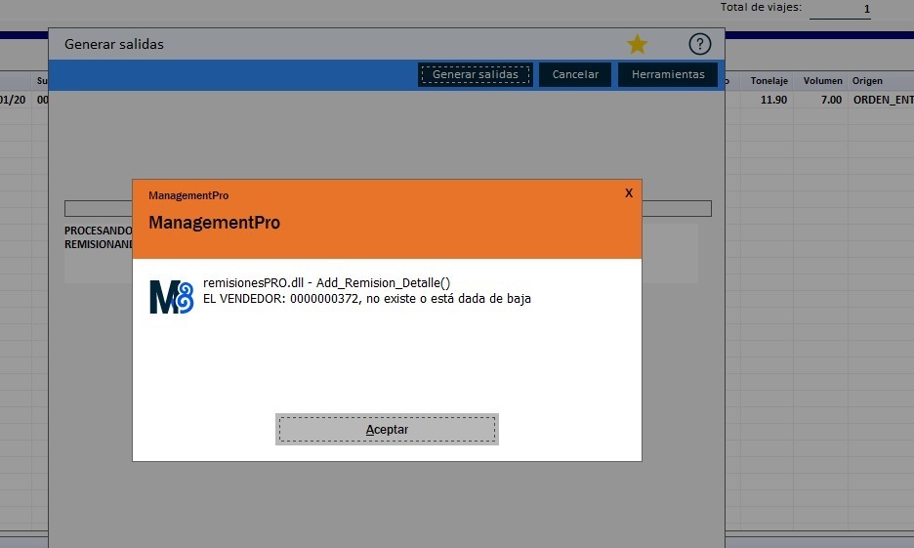This screenshot has height=548, width=914.
Task: Click the 7.00 volume cell
Action: 830,100
